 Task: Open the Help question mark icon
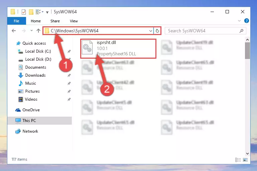coord(246,21)
